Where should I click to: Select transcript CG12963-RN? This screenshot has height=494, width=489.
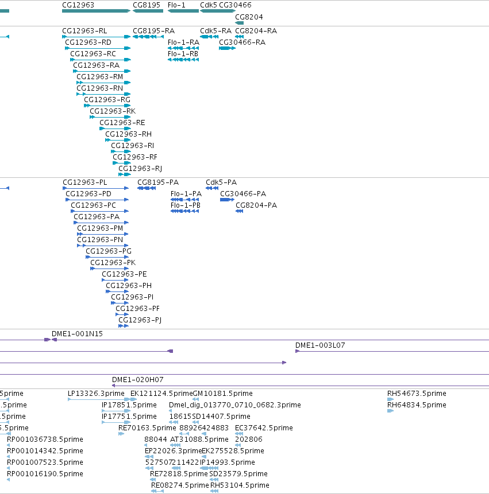(x=103, y=94)
